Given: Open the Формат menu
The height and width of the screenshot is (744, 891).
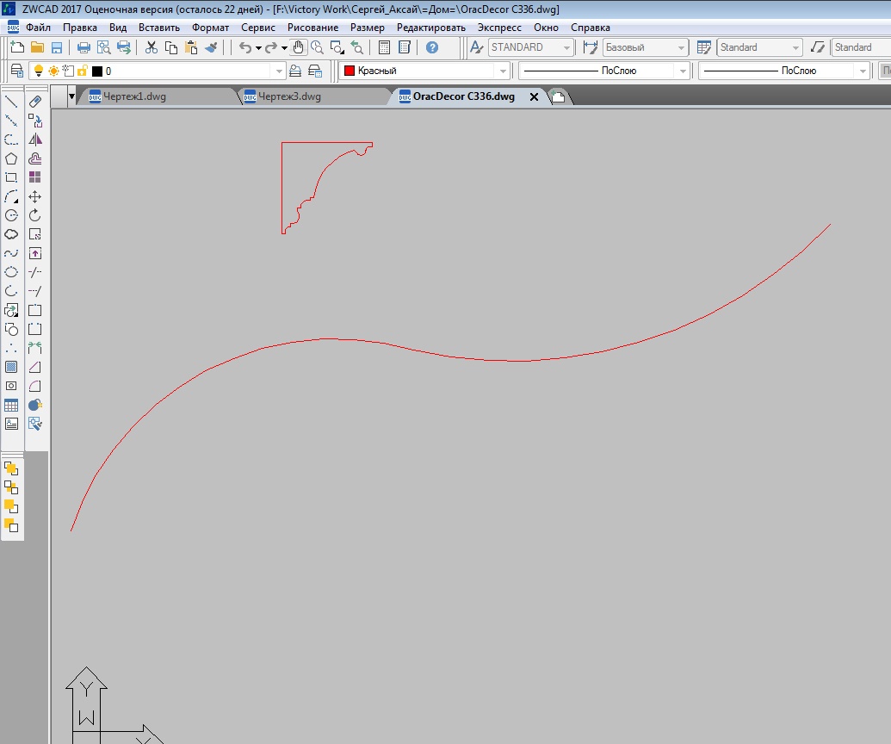Looking at the screenshot, I should tap(210, 28).
